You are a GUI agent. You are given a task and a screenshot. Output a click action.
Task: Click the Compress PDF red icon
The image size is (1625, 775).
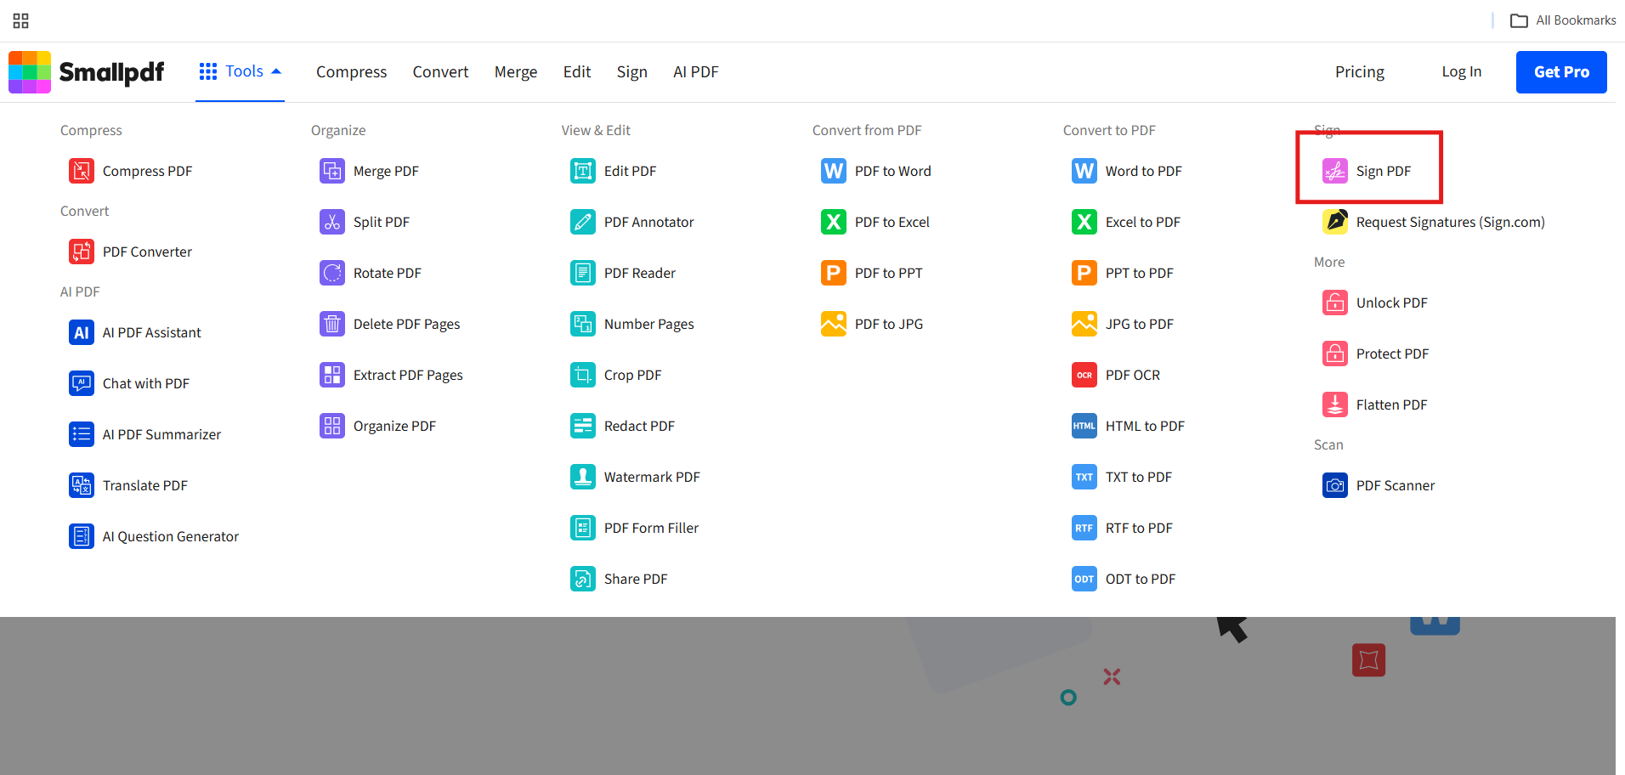[82, 171]
